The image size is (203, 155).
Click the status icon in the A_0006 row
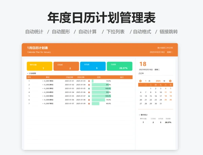pos(89,100)
